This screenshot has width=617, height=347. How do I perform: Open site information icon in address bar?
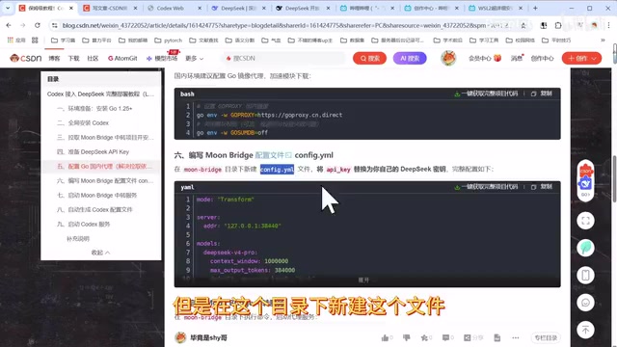coord(54,25)
